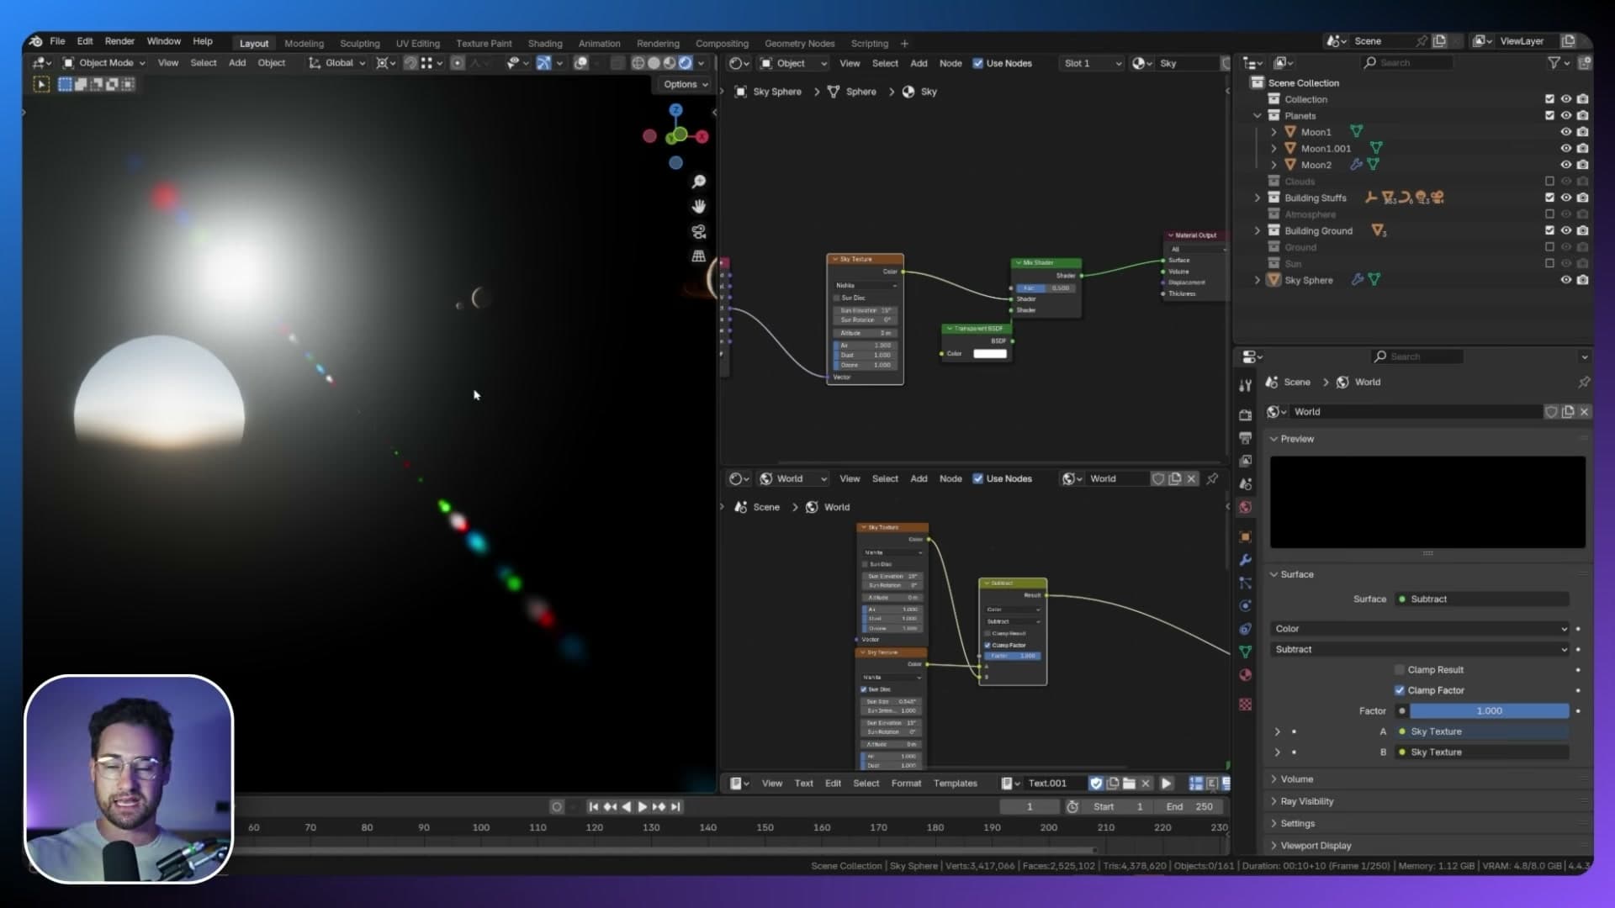Pin the World node editor

(1212, 478)
